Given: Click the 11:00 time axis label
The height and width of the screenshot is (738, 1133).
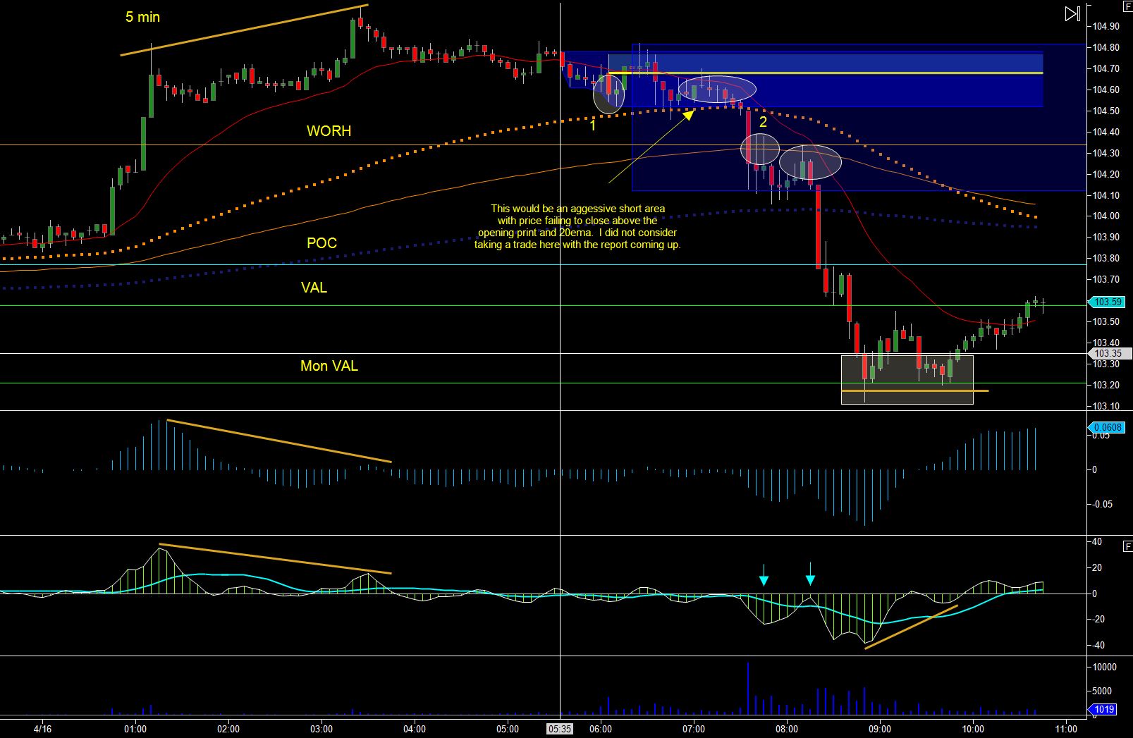Looking at the screenshot, I should (x=1066, y=729).
